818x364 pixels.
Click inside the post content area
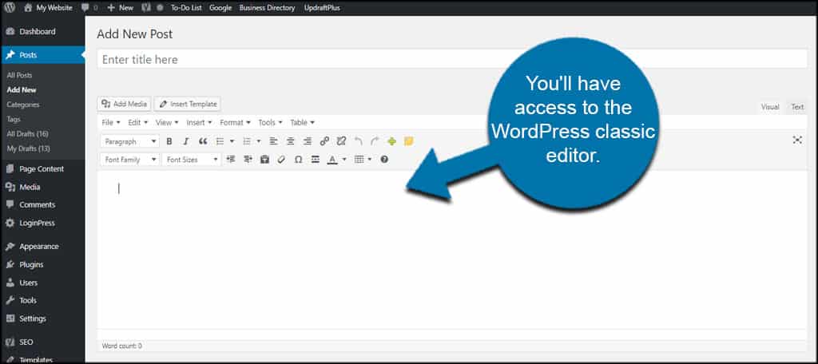click(x=452, y=251)
